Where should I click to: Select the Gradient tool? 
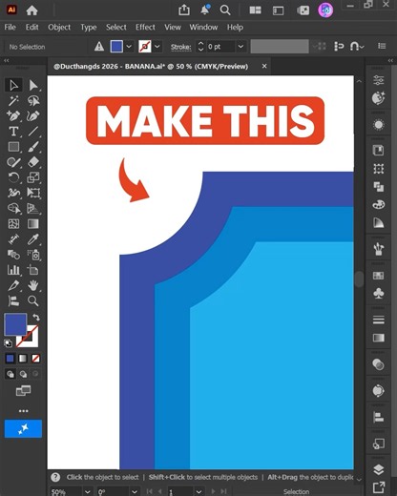click(x=33, y=223)
